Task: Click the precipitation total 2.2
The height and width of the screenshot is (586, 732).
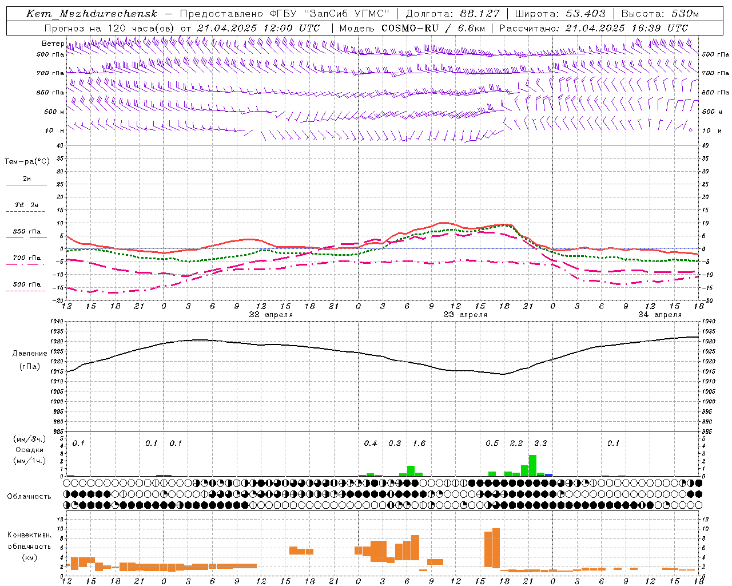Action: click(x=516, y=444)
